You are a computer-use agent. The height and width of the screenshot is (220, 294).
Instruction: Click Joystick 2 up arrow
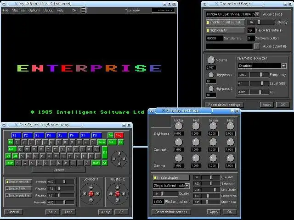point(118,187)
